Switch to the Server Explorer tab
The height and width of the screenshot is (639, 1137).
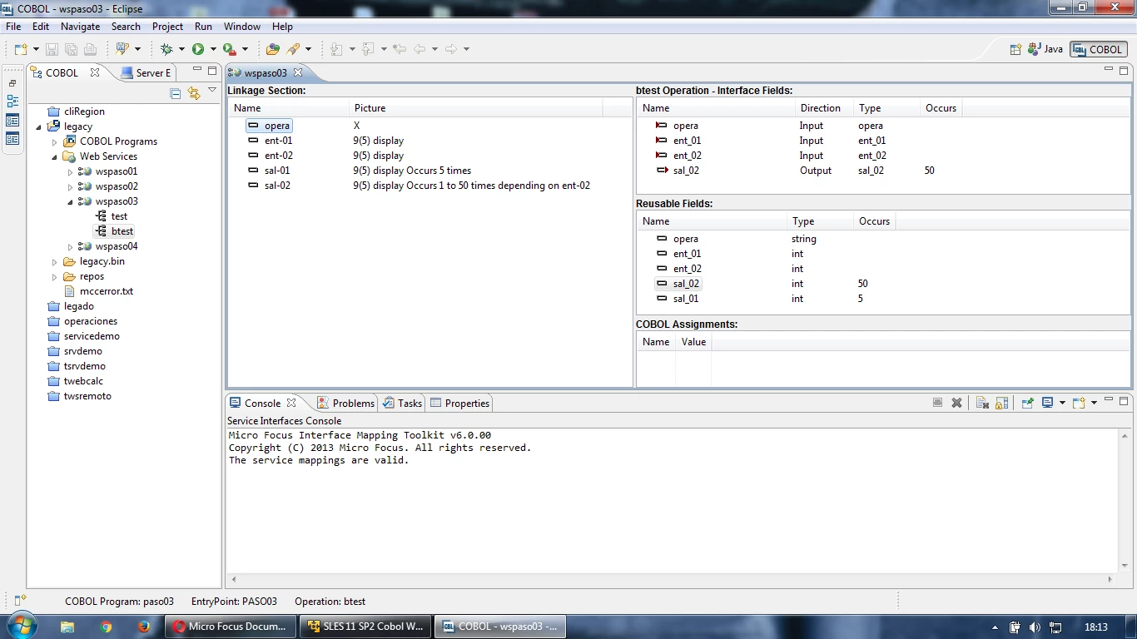click(146, 72)
